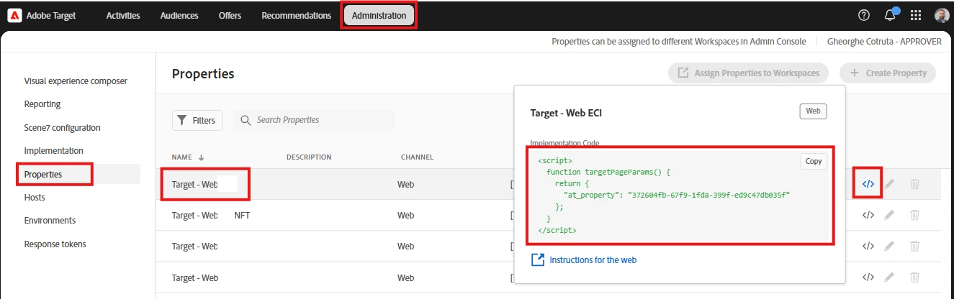Open Visual experience composer settings
Screen dimensions: 954x299
coord(76,81)
